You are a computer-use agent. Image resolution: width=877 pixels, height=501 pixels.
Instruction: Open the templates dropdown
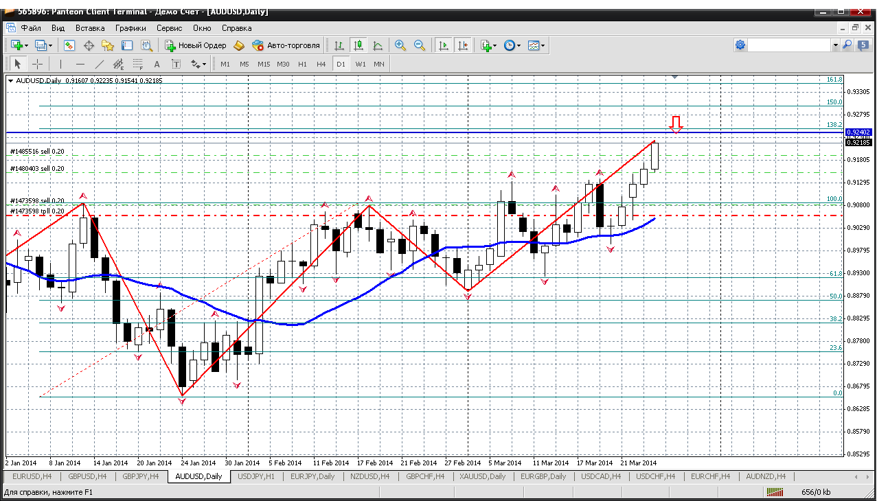(536, 45)
